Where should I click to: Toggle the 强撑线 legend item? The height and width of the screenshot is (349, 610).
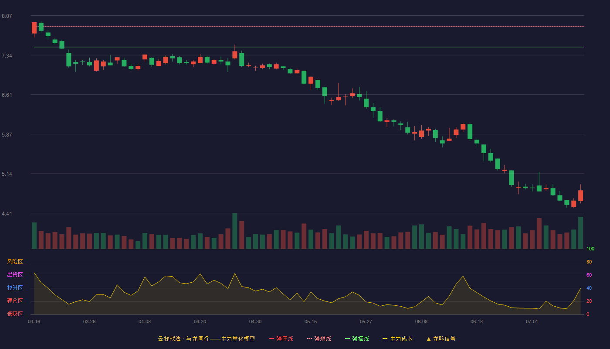(x=357, y=339)
